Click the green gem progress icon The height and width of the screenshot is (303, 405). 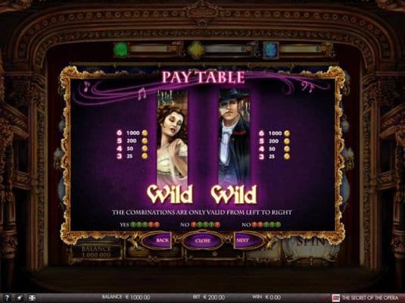coord(121,49)
